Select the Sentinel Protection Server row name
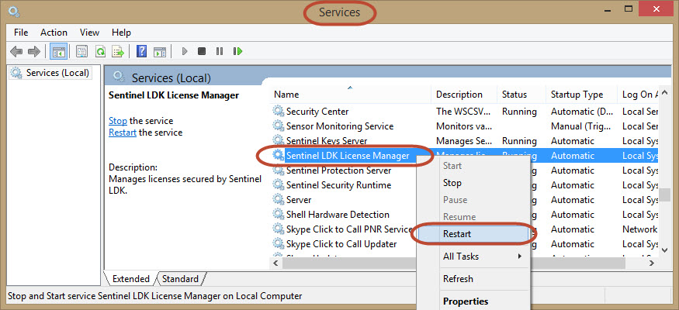679x310 pixels. pos(338,170)
